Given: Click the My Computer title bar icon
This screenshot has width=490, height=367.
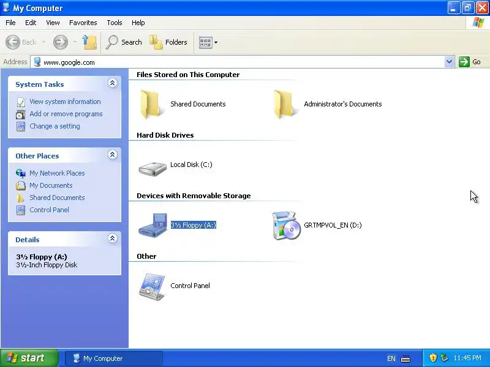Looking at the screenshot, I should (x=6, y=7).
